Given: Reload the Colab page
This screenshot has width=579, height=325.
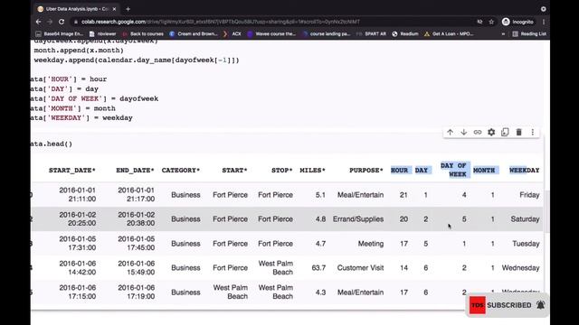Looking at the screenshot, I should click(x=62, y=22).
